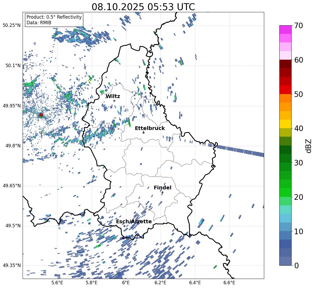Image resolution: width=315 pixels, height=288 pixels.
Task: Click the long blue radar spoke east of Luxembourg
Action: (x=240, y=151)
